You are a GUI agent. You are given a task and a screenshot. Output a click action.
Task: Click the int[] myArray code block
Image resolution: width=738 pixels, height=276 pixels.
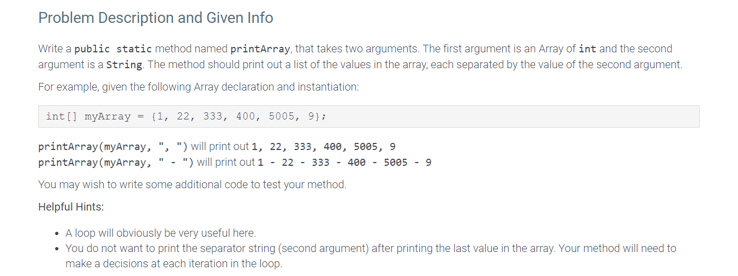[368, 116]
